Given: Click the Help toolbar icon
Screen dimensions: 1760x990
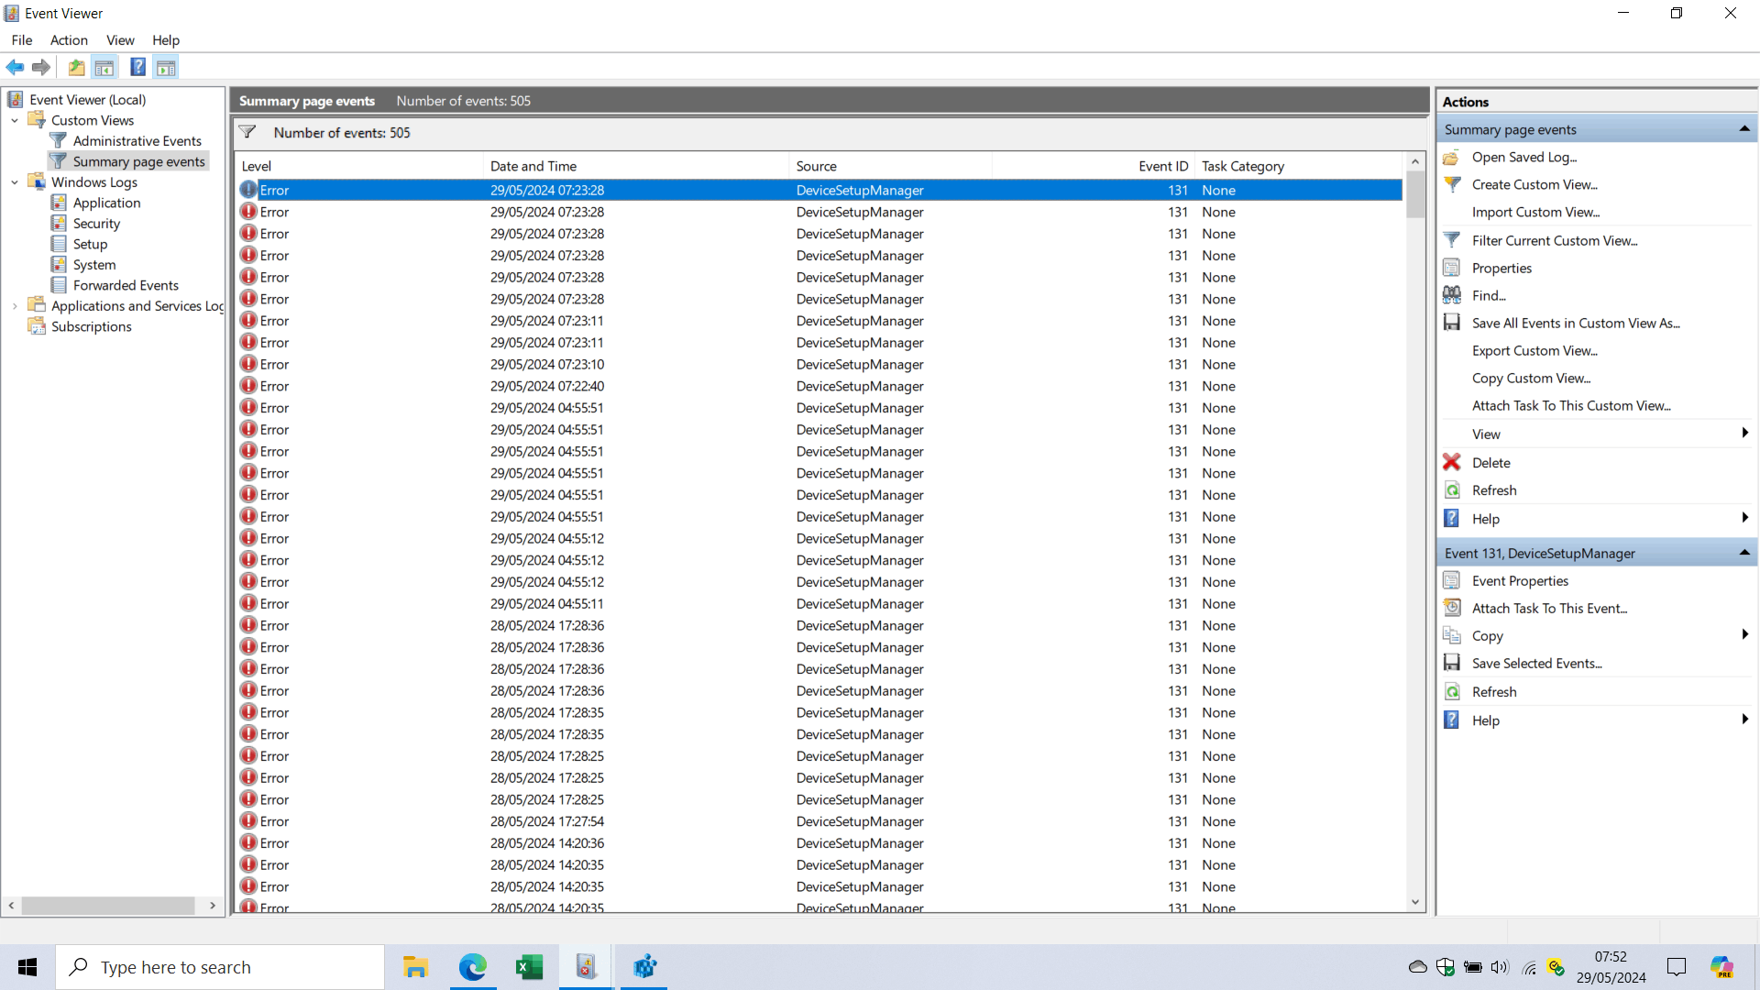Looking at the screenshot, I should point(137,67).
